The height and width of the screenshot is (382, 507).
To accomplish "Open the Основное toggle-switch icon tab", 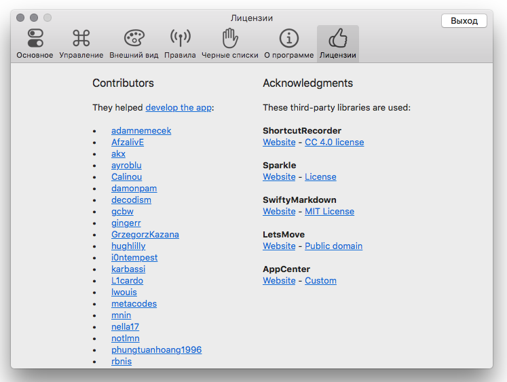I will tap(35, 38).
